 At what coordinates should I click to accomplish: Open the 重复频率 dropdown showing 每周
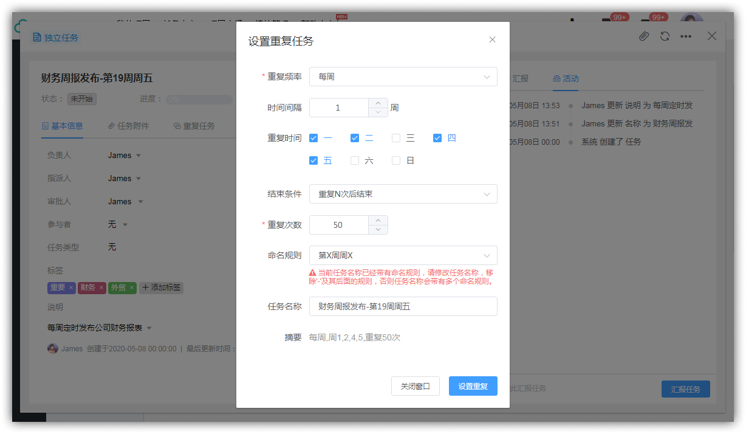403,77
